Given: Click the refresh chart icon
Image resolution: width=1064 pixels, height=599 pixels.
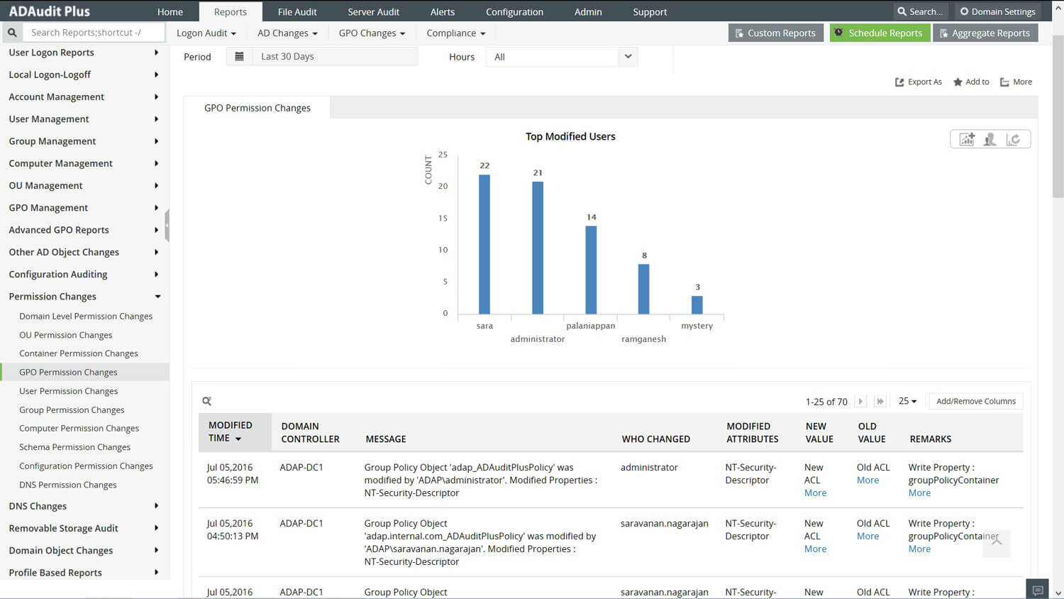Looking at the screenshot, I should coord(1014,139).
